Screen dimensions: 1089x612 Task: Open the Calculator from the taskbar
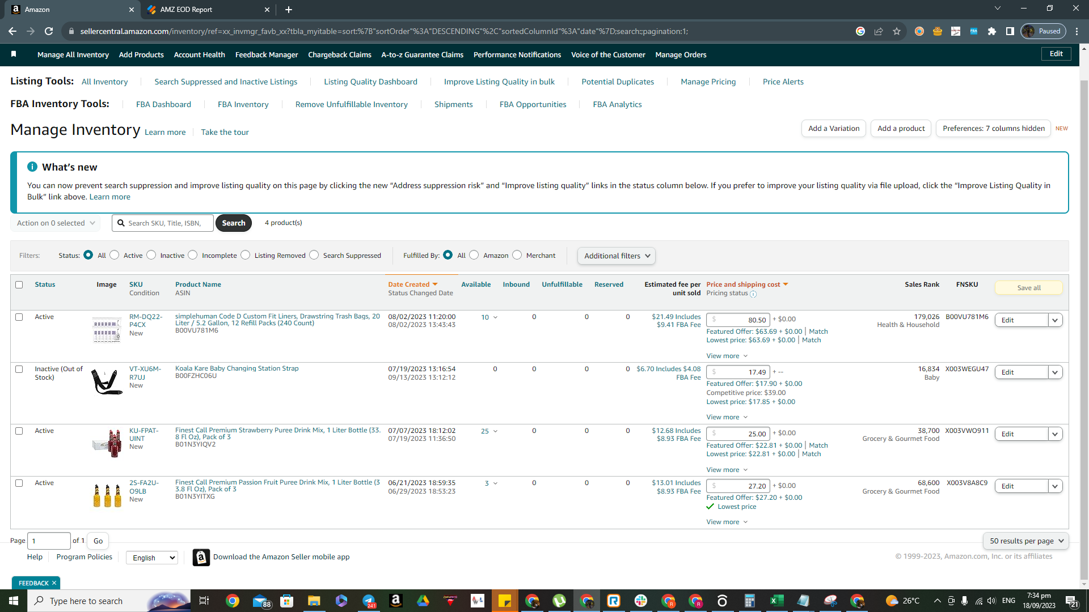pyautogui.click(x=749, y=601)
